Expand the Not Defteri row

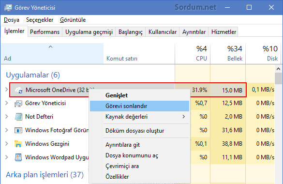[7, 117]
